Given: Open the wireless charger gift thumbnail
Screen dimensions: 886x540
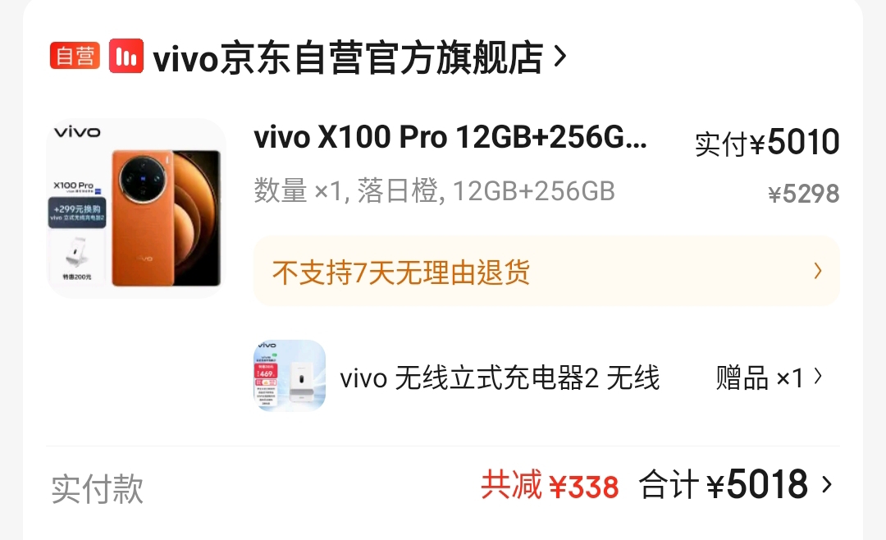Looking at the screenshot, I should point(290,375).
